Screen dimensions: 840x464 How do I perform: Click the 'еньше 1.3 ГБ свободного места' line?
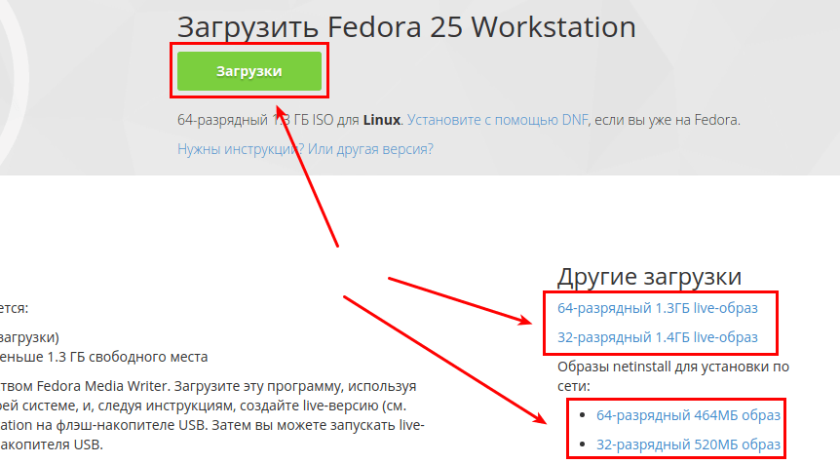point(104,357)
